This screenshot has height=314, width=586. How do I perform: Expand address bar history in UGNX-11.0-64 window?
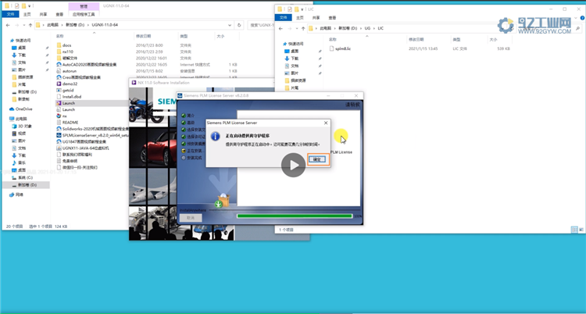coord(230,25)
